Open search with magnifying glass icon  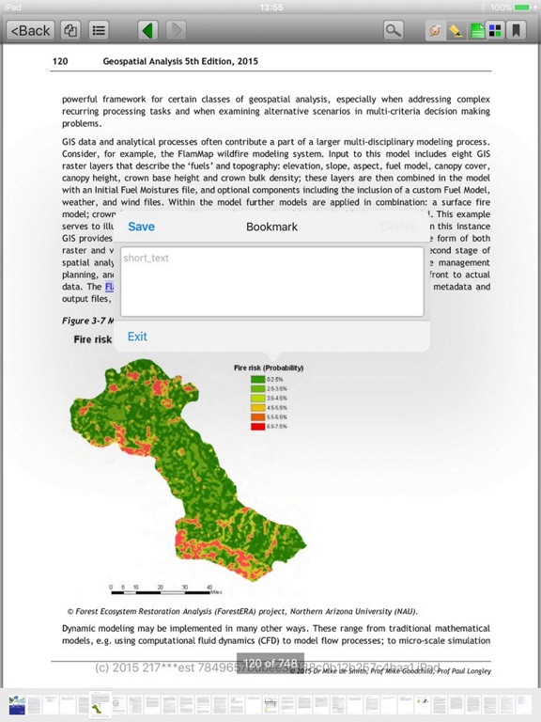[394, 30]
